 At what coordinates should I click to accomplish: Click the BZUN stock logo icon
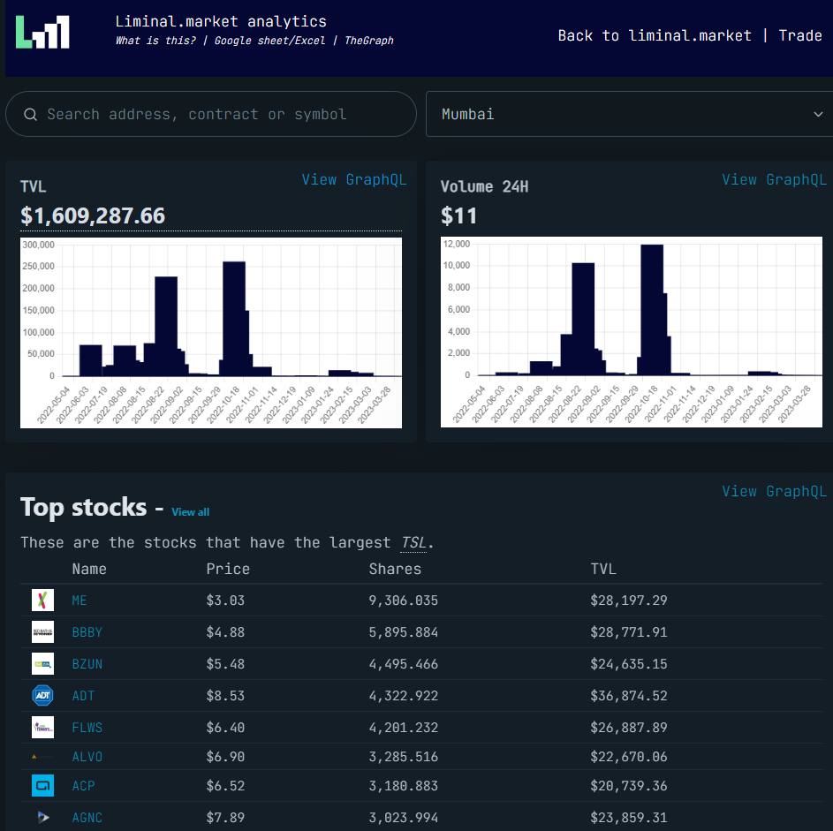coord(42,664)
